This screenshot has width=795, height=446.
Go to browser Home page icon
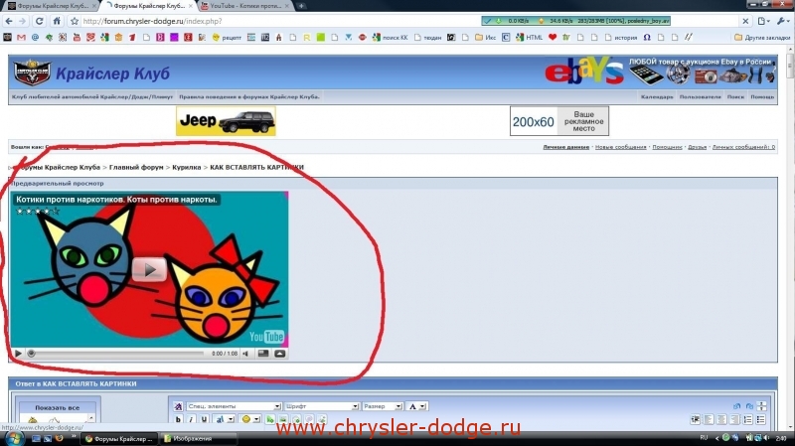coord(57,21)
